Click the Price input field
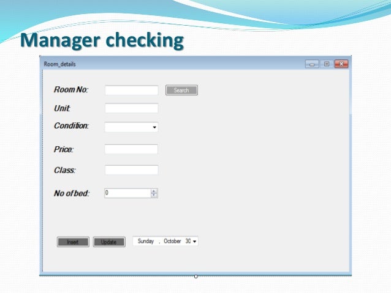The height and width of the screenshot is (293, 391). [131, 149]
